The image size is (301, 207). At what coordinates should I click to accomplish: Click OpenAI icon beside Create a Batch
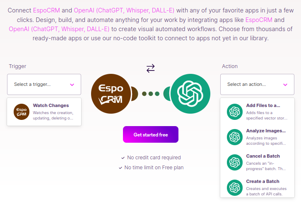tap(235, 188)
